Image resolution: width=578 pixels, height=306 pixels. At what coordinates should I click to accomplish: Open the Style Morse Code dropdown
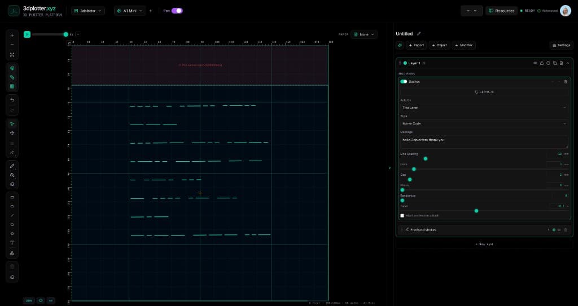tap(484, 123)
